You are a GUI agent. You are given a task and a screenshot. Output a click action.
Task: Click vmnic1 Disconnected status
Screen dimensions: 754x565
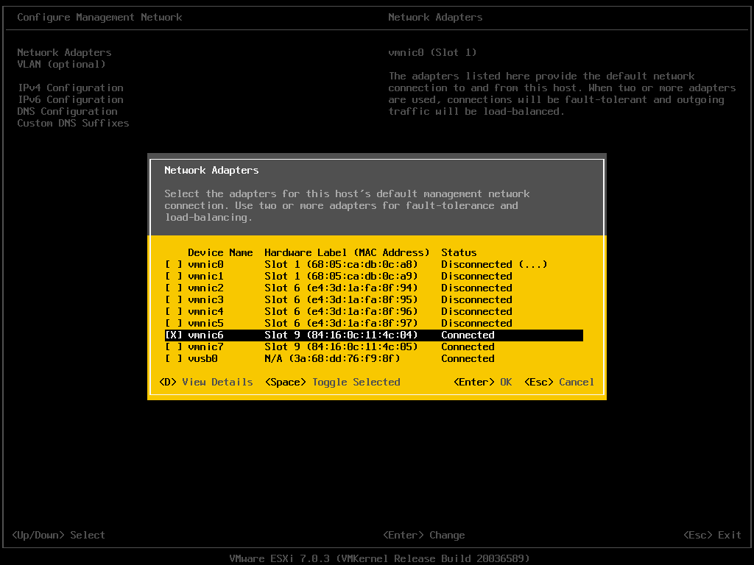[x=476, y=277]
